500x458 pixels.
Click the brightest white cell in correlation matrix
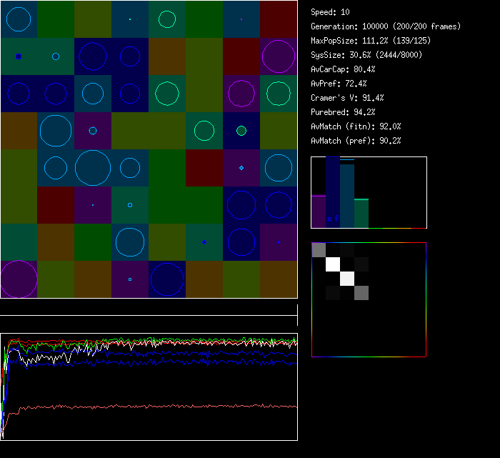333,265
